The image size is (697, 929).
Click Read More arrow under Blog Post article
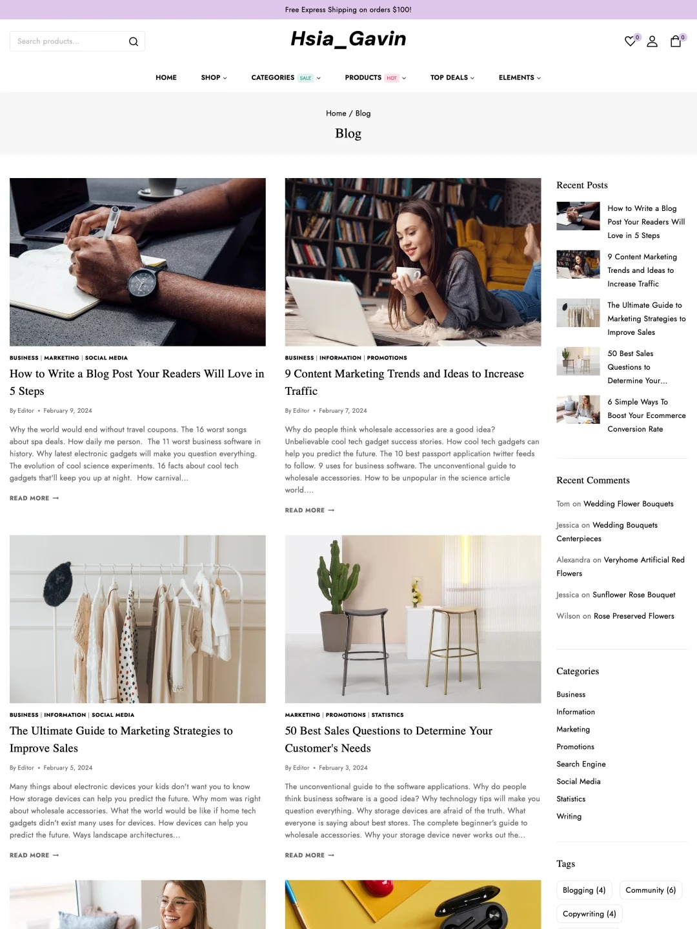coord(34,498)
